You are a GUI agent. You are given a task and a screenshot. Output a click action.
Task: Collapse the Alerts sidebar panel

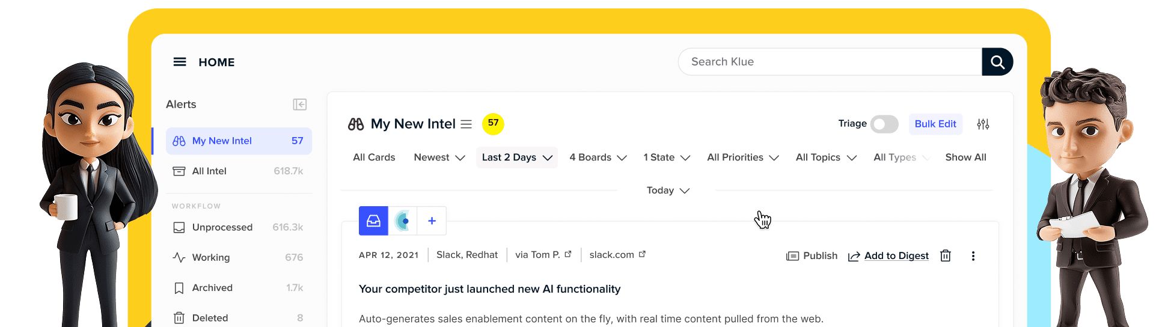pyautogui.click(x=300, y=105)
